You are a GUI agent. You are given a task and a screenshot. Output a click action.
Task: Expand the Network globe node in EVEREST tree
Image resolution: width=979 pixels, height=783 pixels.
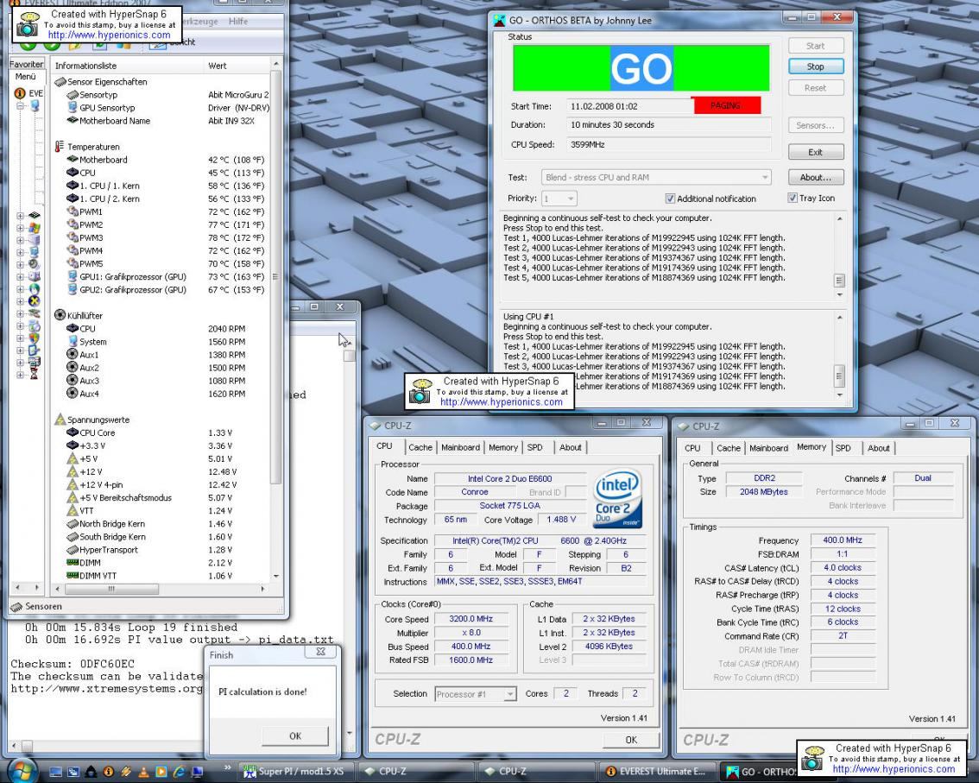point(20,289)
